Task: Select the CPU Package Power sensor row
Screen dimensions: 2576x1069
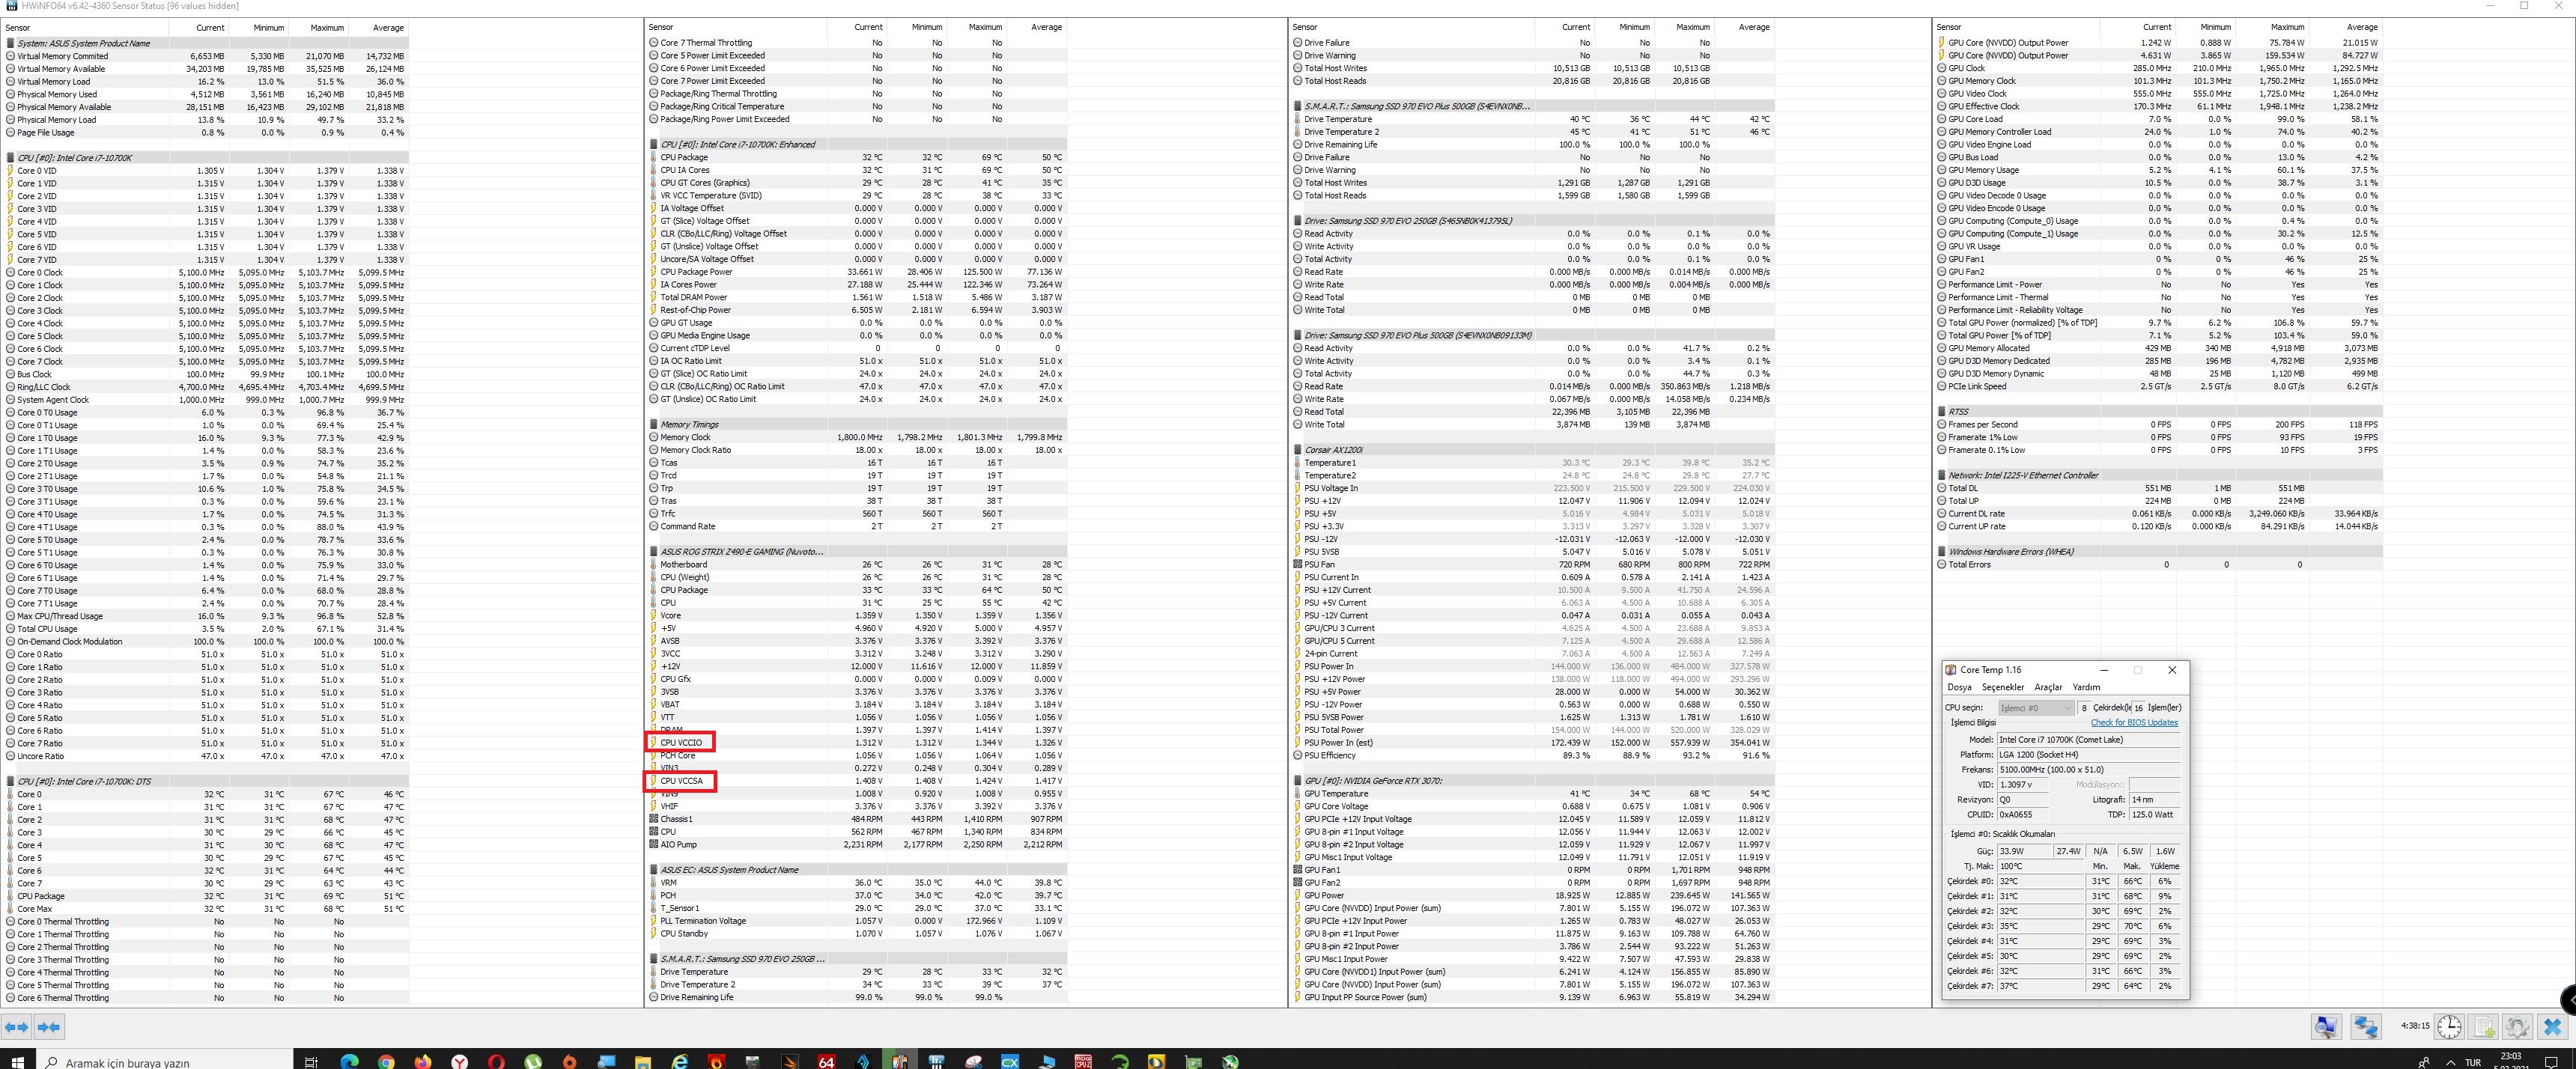Action: [x=856, y=272]
